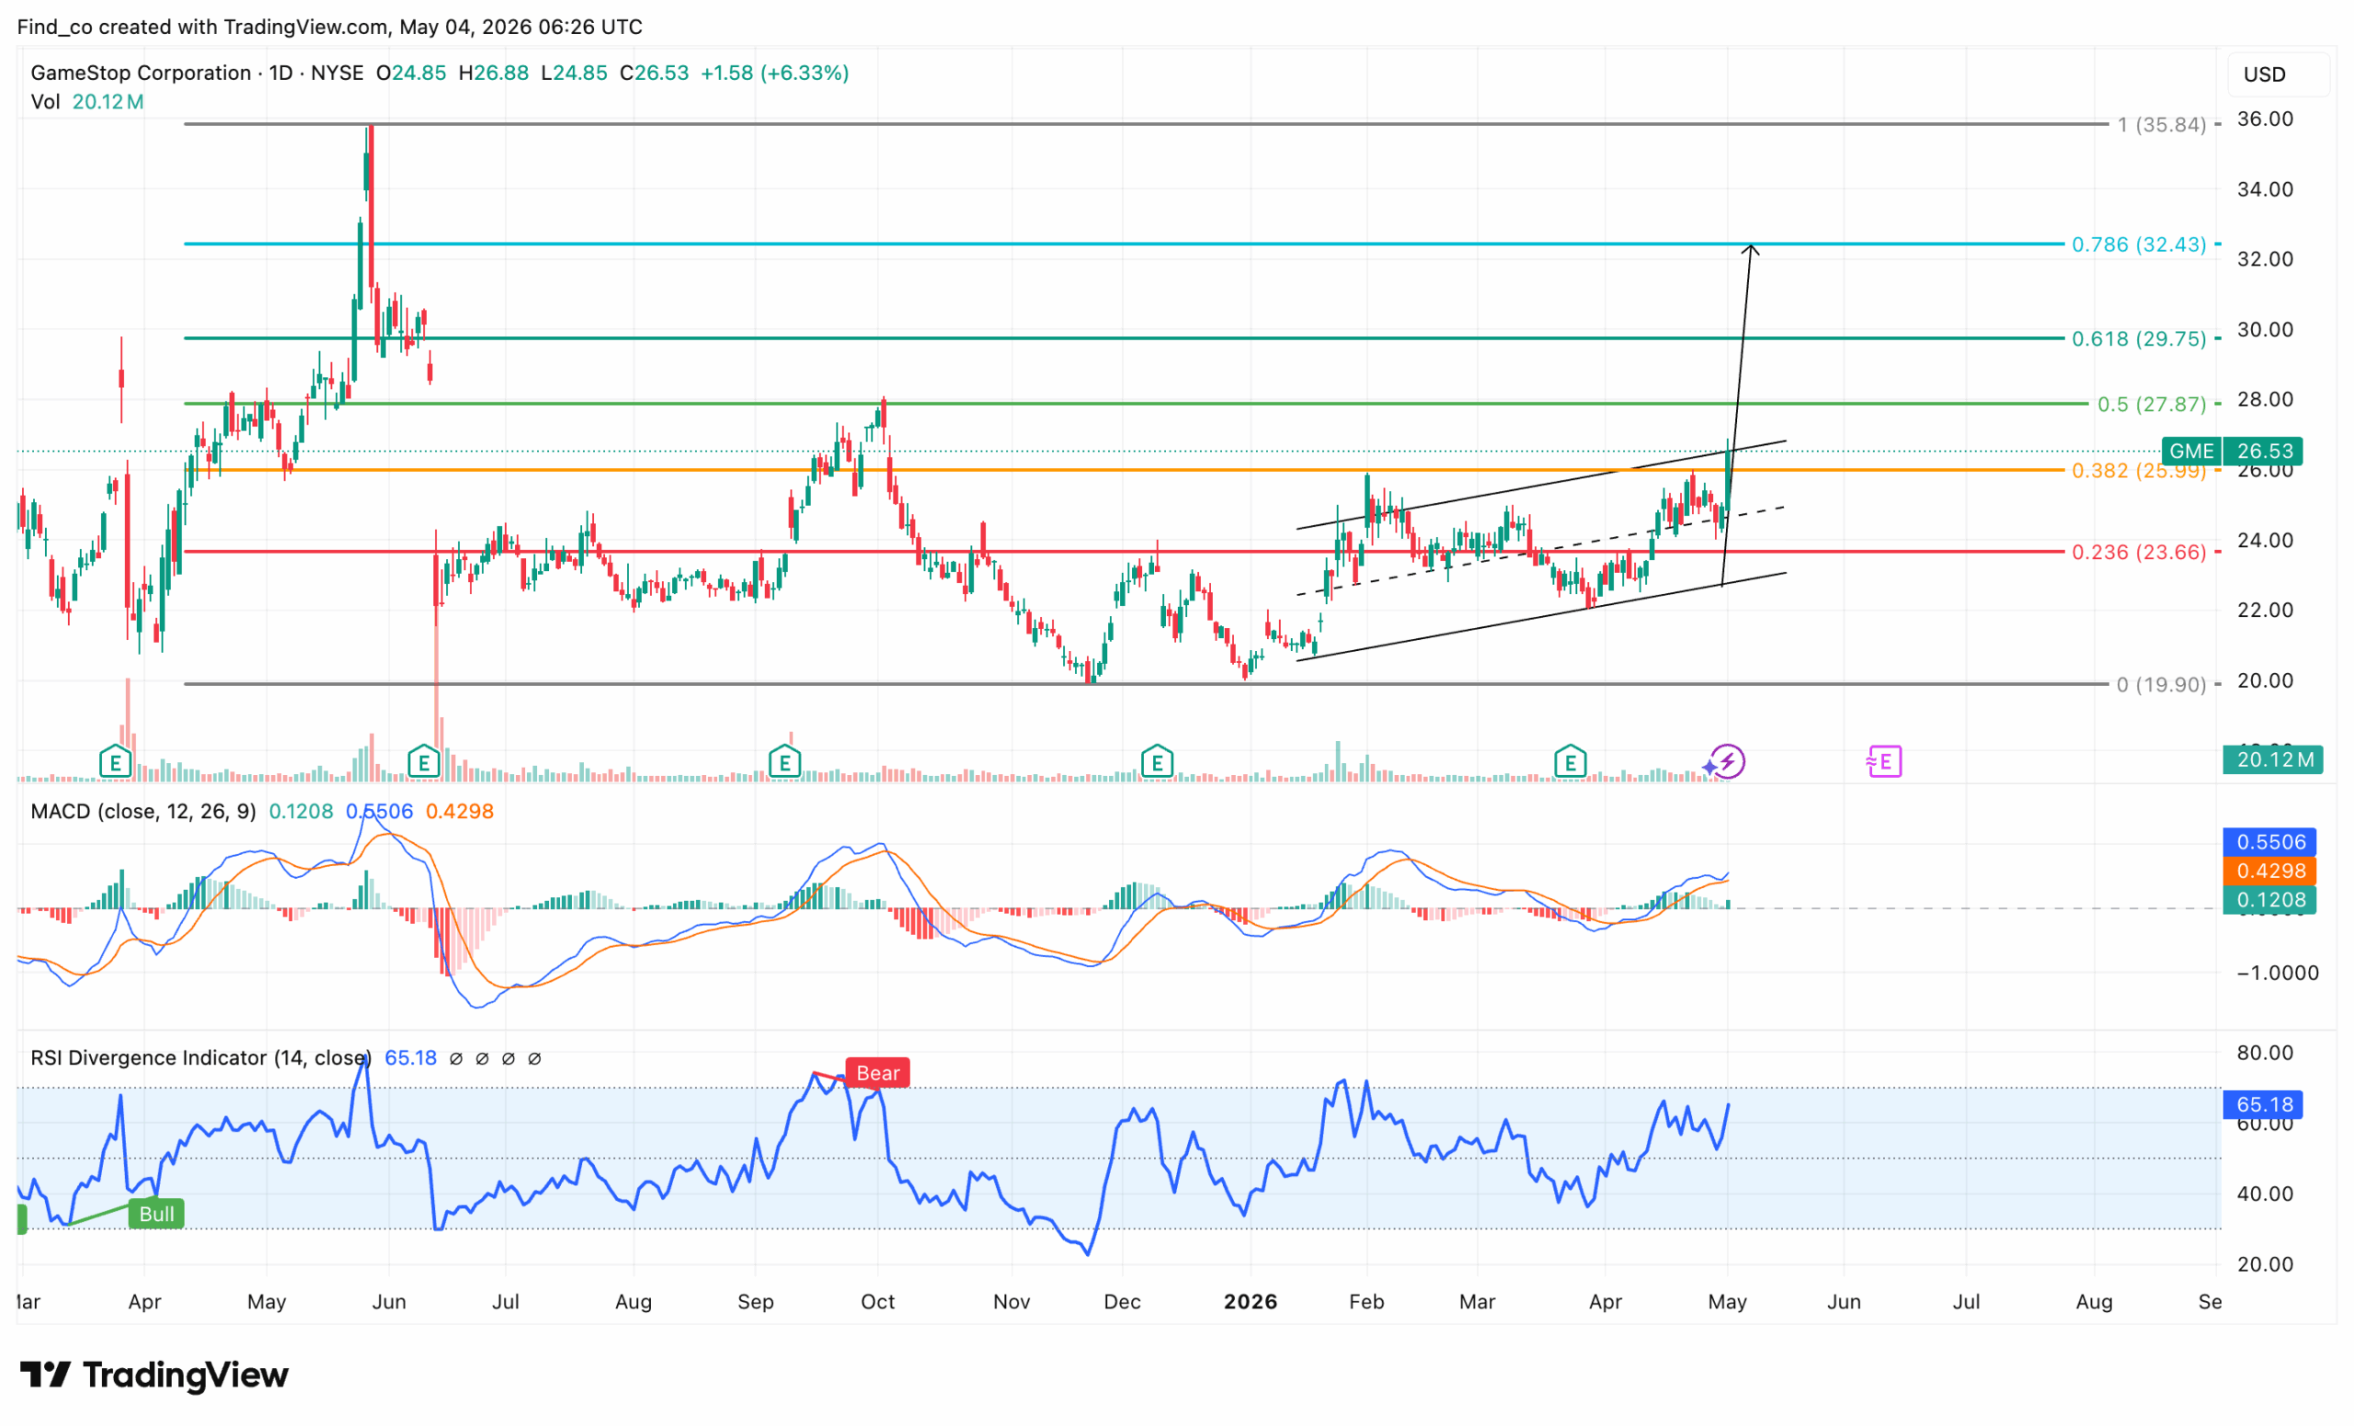
Task: Click the 0.4298 value in the MACD legend
Action: coord(460,812)
